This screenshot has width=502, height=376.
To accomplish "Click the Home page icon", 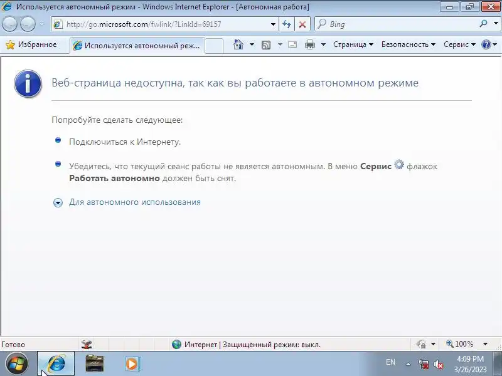I will point(238,44).
